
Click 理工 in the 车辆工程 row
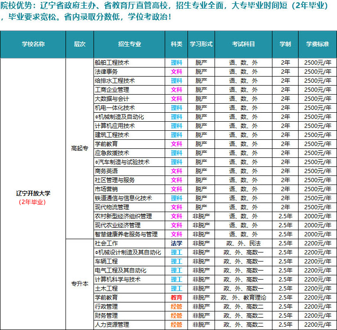click(x=177, y=262)
